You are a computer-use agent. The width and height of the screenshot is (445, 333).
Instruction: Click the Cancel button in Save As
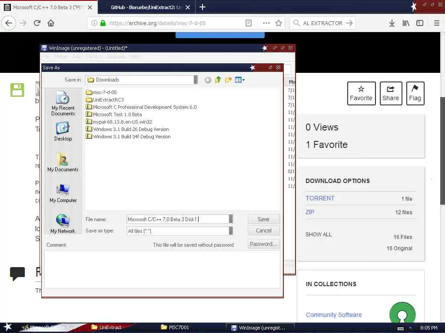point(263,231)
